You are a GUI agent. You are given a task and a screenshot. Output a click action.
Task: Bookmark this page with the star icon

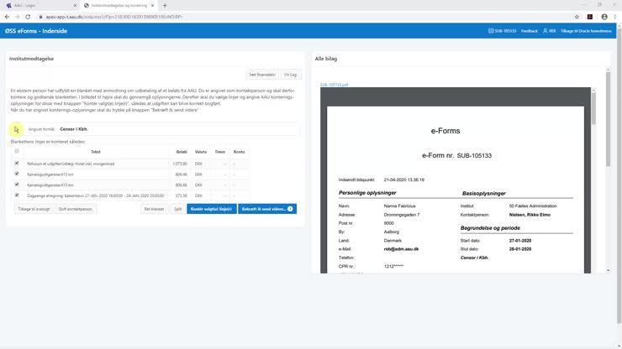pyautogui.click(x=577, y=16)
